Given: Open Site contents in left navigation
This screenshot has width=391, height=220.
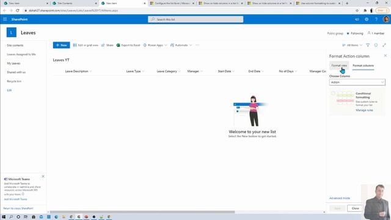Looking at the screenshot, I should coord(15,45).
